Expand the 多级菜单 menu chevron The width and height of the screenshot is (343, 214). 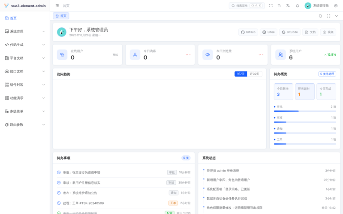point(44,111)
